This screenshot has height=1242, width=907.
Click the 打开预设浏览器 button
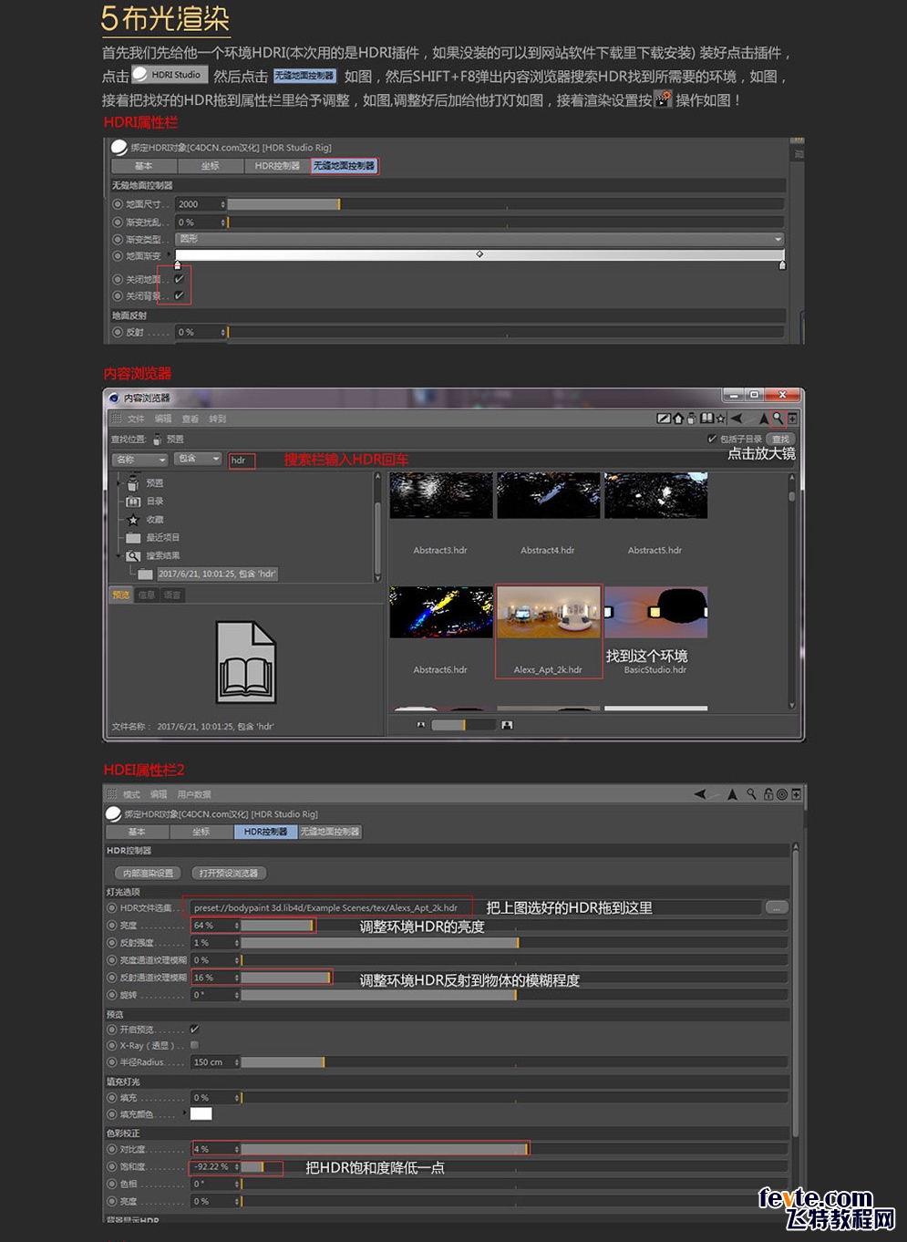coord(228,873)
